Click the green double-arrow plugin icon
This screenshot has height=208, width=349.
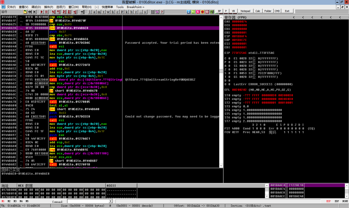pos(193,12)
